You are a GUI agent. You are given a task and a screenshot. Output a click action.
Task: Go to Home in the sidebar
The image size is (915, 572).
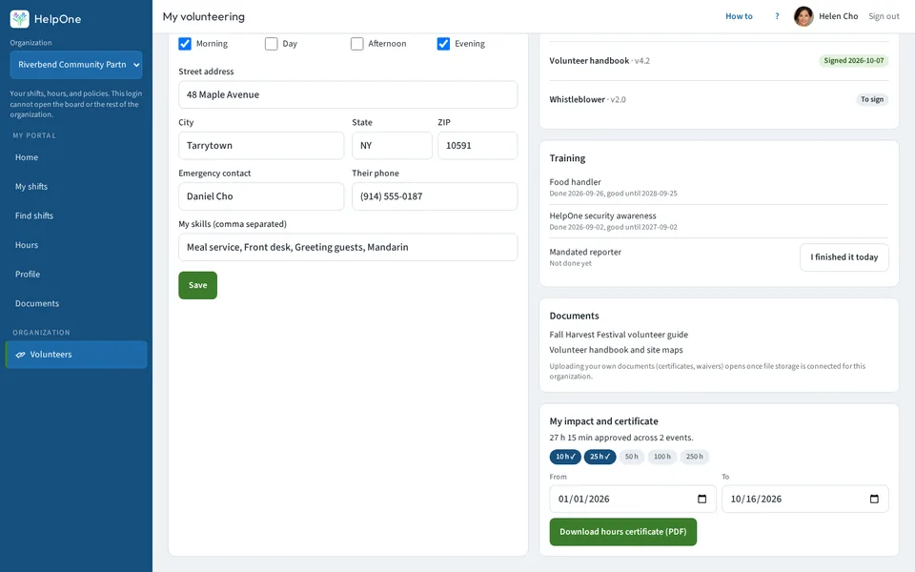(x=76, y=157)
